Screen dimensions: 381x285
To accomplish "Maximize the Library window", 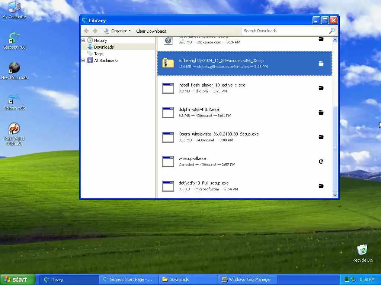I will 324,20.
